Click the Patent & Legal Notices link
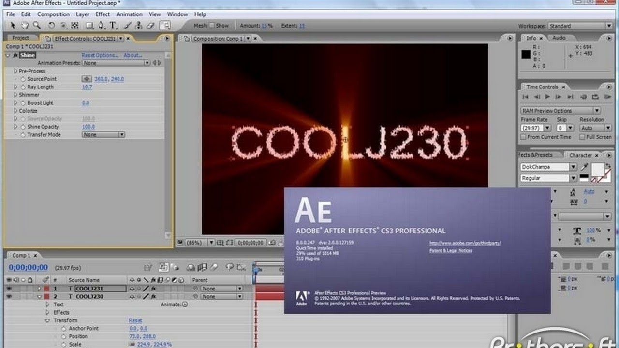This screenshot has height=348, width=619. pos(451,251)
